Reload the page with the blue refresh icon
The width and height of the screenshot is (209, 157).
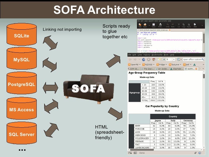[144, 60]
